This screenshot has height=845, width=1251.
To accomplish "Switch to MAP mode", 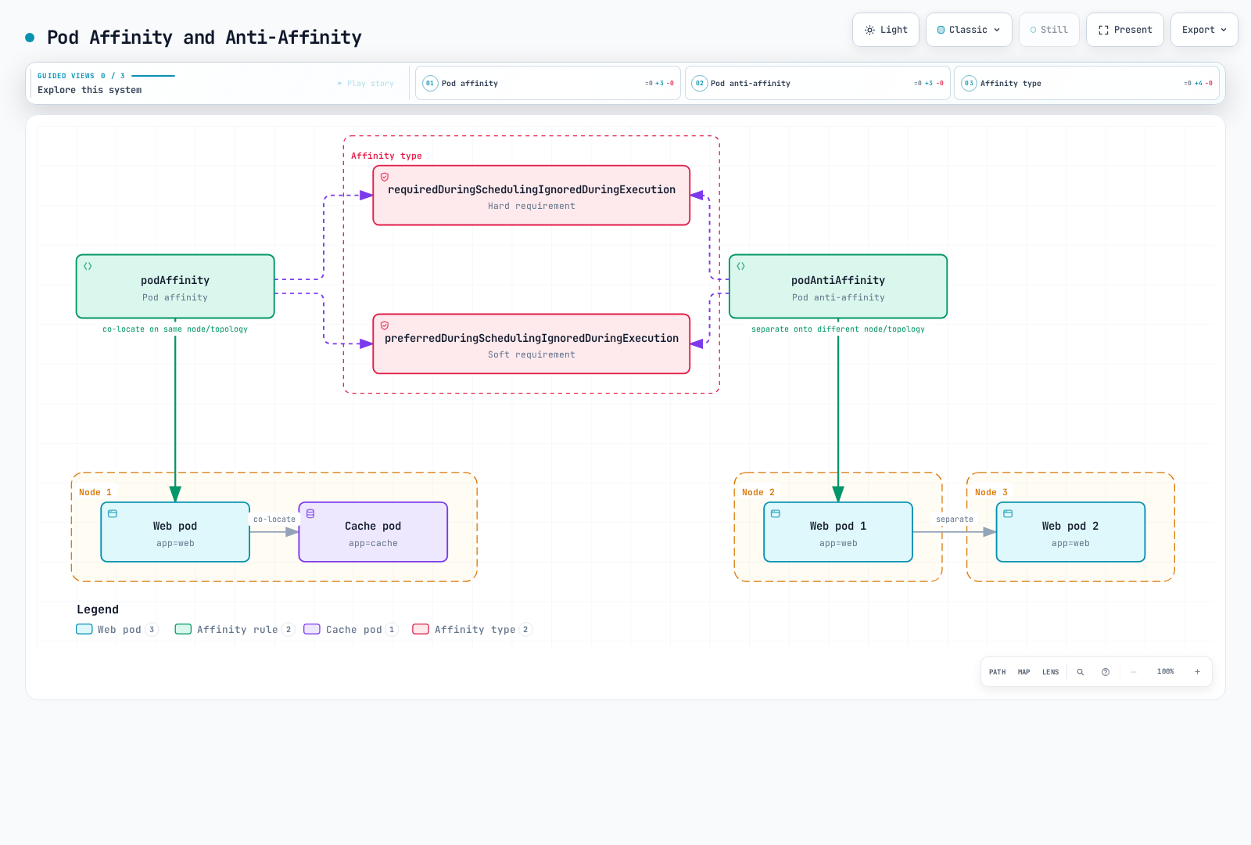I will click(1024, 672).
